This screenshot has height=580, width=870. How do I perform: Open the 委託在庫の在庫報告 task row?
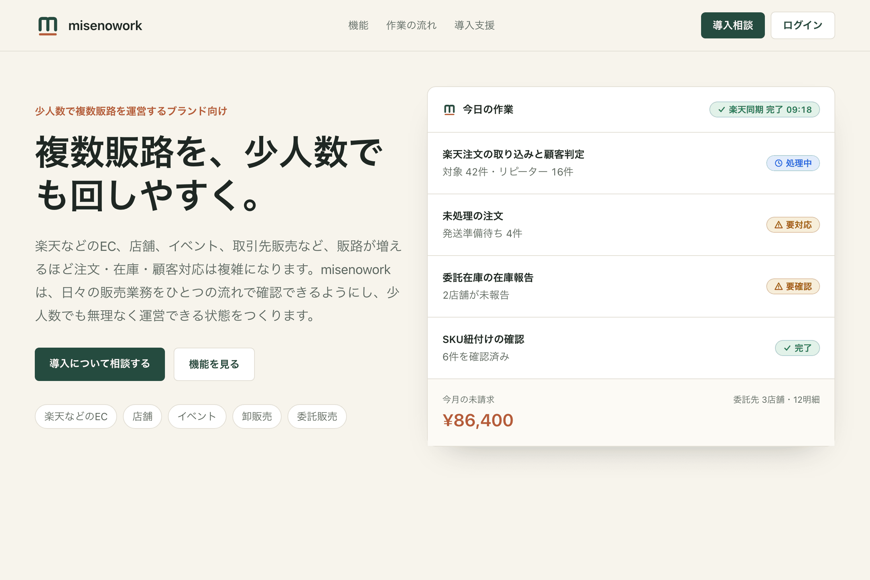[x=631, y=286]
